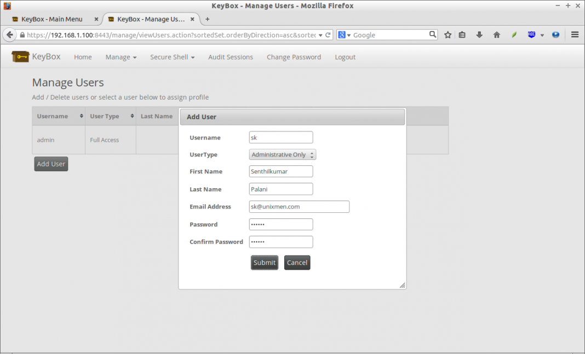585x354 pixels.
Task: Bookmark this page with the star icon
Action: [448, 35]
